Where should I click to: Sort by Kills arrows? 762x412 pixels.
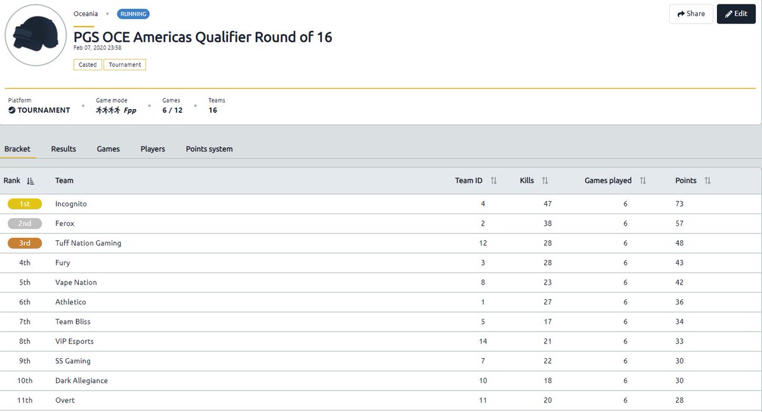(545, 181)
